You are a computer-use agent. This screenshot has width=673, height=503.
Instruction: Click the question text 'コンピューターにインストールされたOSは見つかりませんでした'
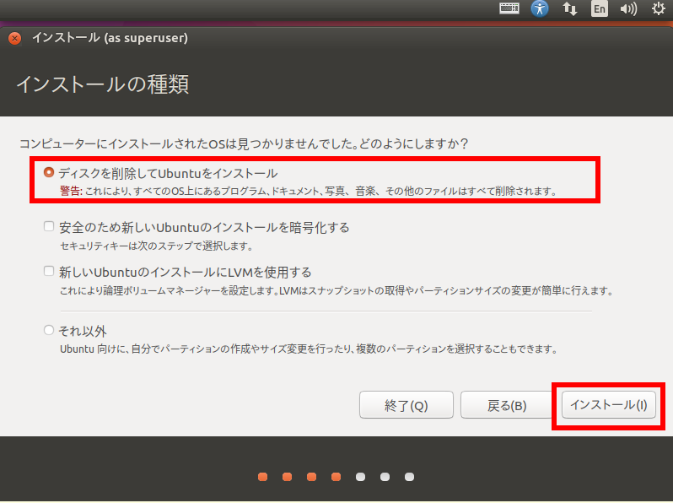[186, 143]
